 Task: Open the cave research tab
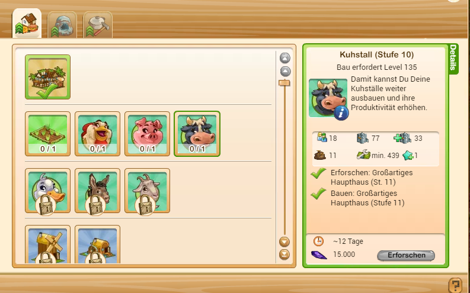tap(62, 25)
